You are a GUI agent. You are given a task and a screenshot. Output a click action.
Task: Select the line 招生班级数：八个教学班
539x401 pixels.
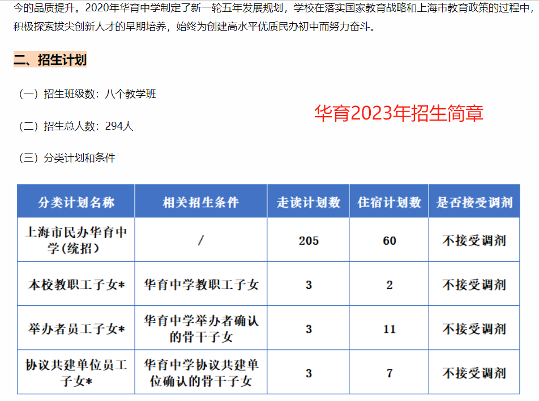[88, 93]
